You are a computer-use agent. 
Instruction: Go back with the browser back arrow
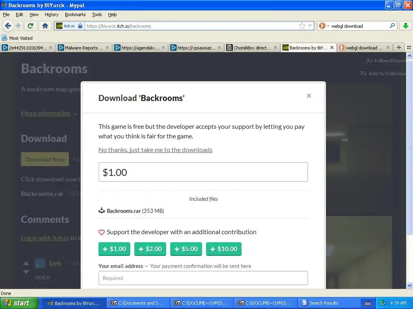8,26
